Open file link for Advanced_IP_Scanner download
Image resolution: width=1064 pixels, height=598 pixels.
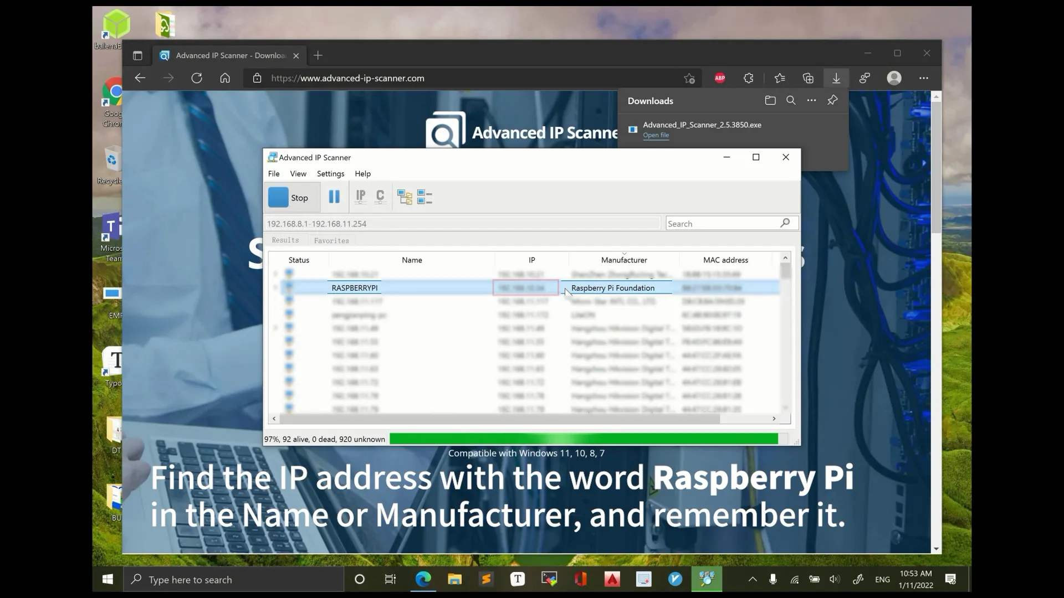[656, 135]
